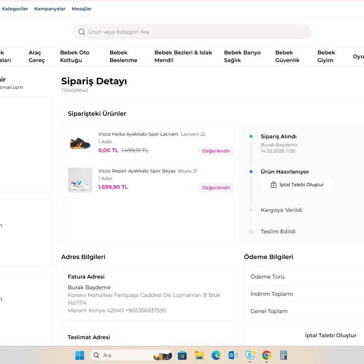This screenshot has height=364, width=364.
Task: Open File Explorer from the taskbar
Action: point(199,355)
